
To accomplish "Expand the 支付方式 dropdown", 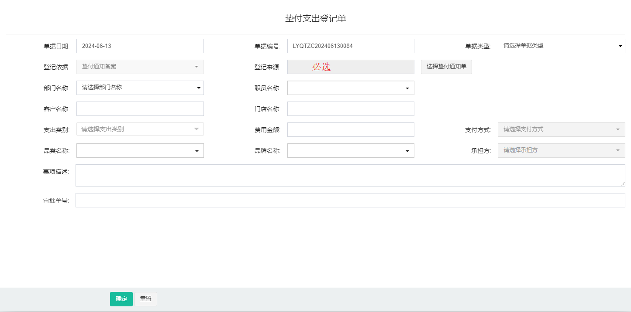I will [x=561, y=129].
